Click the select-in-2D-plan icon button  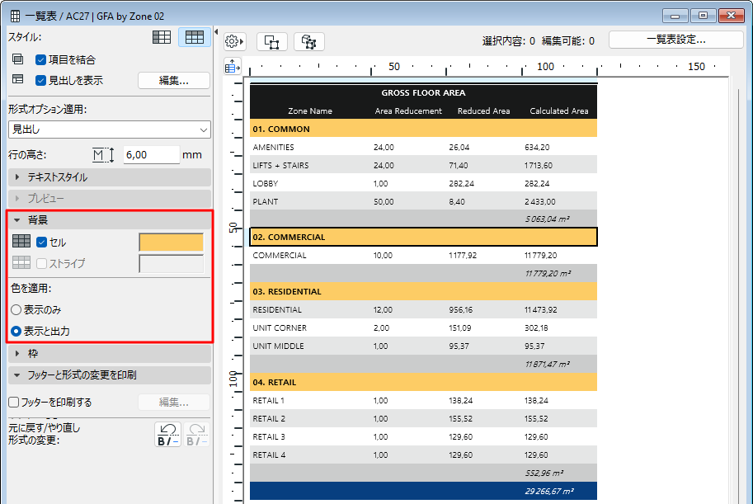[272, 41]
